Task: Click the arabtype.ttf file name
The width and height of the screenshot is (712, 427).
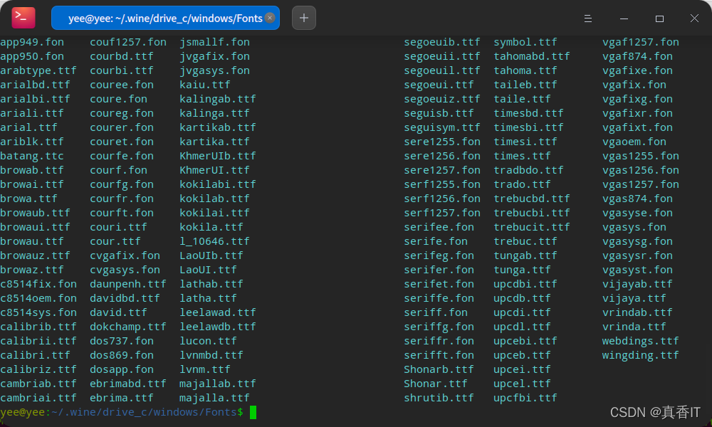Action: coord(38,70)
